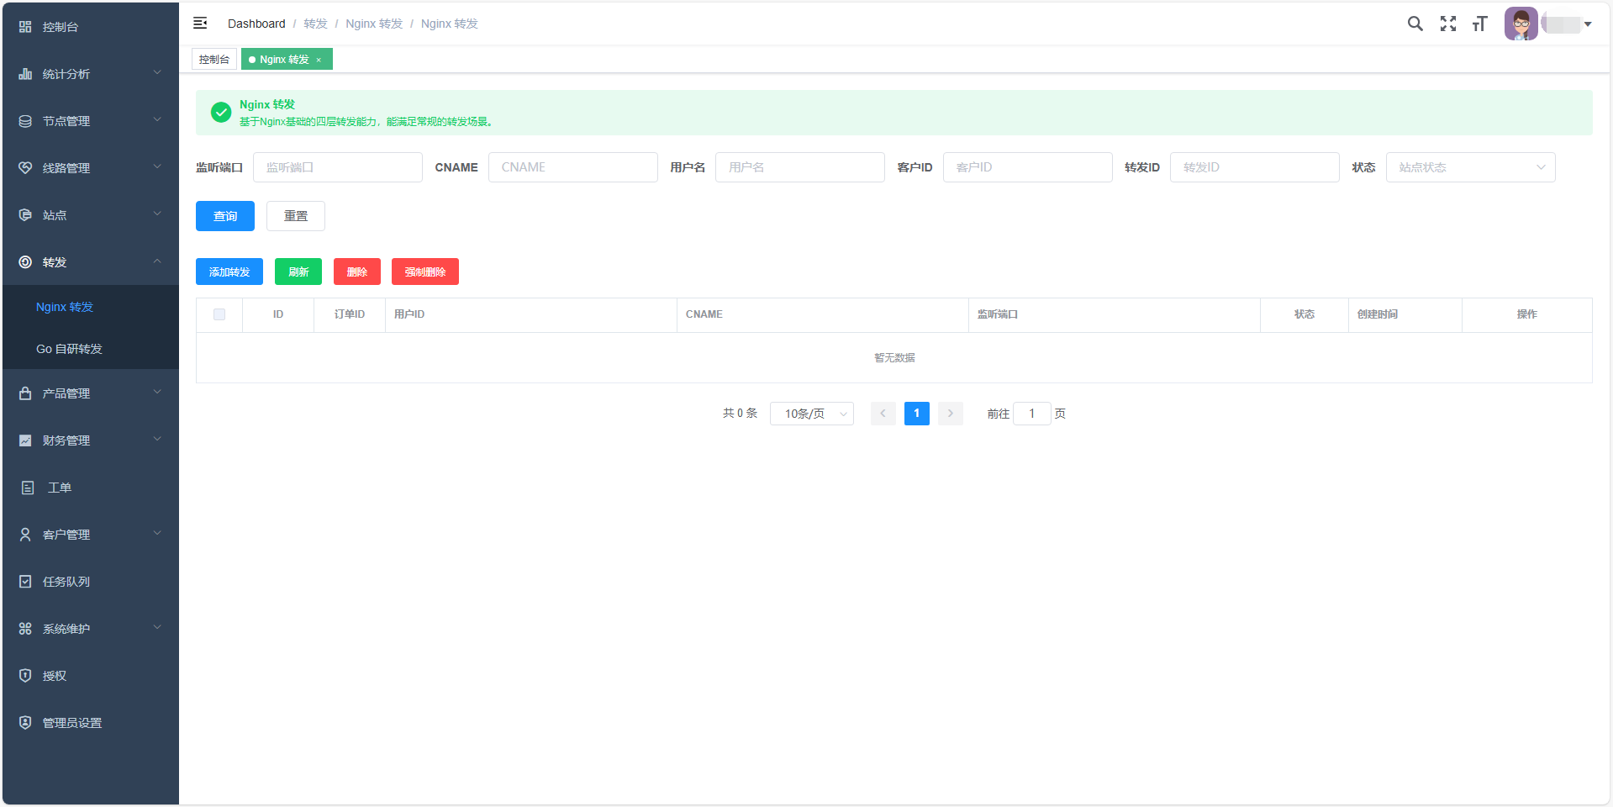Viewport: 1613px width, 807px height.
Task: Click the 添加转发 button
Action: click(x=229, y=272)
